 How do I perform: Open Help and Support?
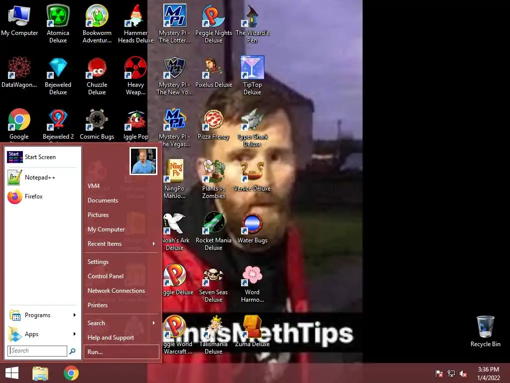pos(122,338)
